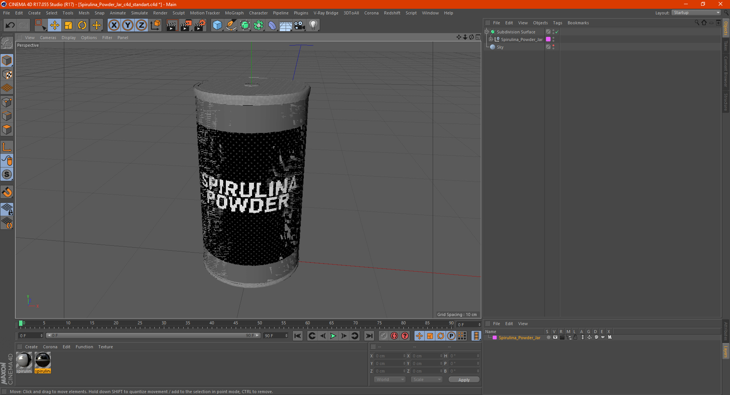
Task: Select the Sky object
Action: point(500,47)
